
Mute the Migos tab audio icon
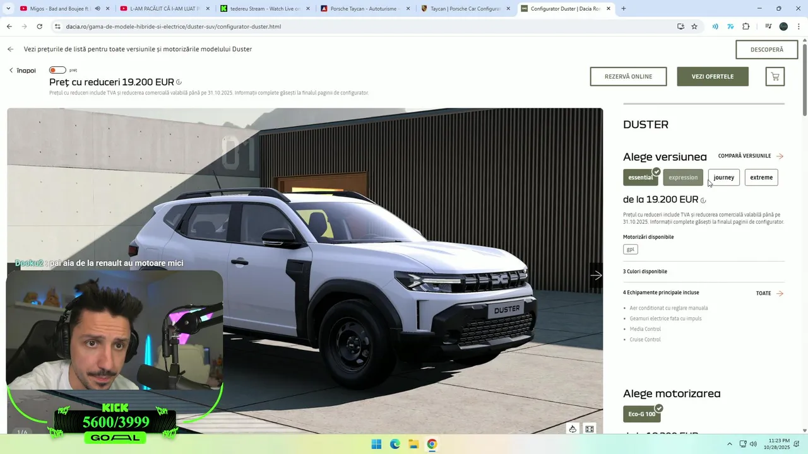click(x=97, y=9)
